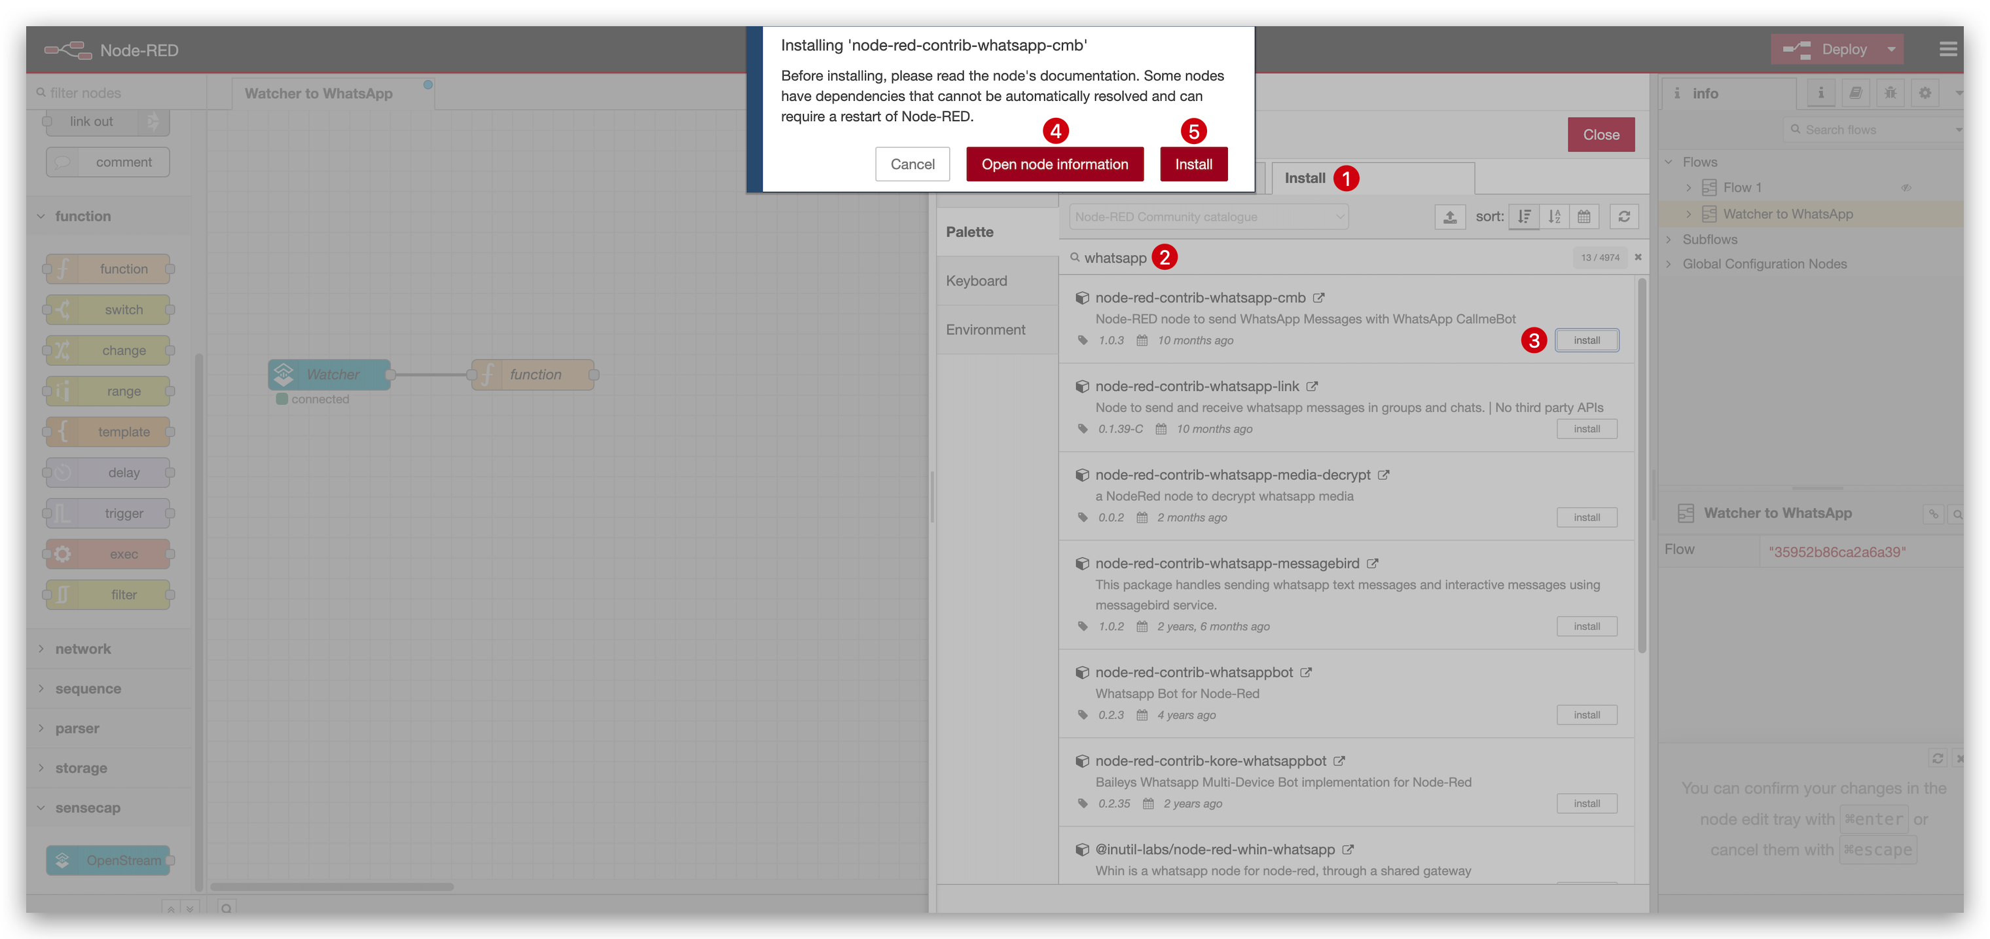Open the Node-RED Community catalogue dropdown
The width and height of the screenshot is (1990, 939).
click(1209, 216)
